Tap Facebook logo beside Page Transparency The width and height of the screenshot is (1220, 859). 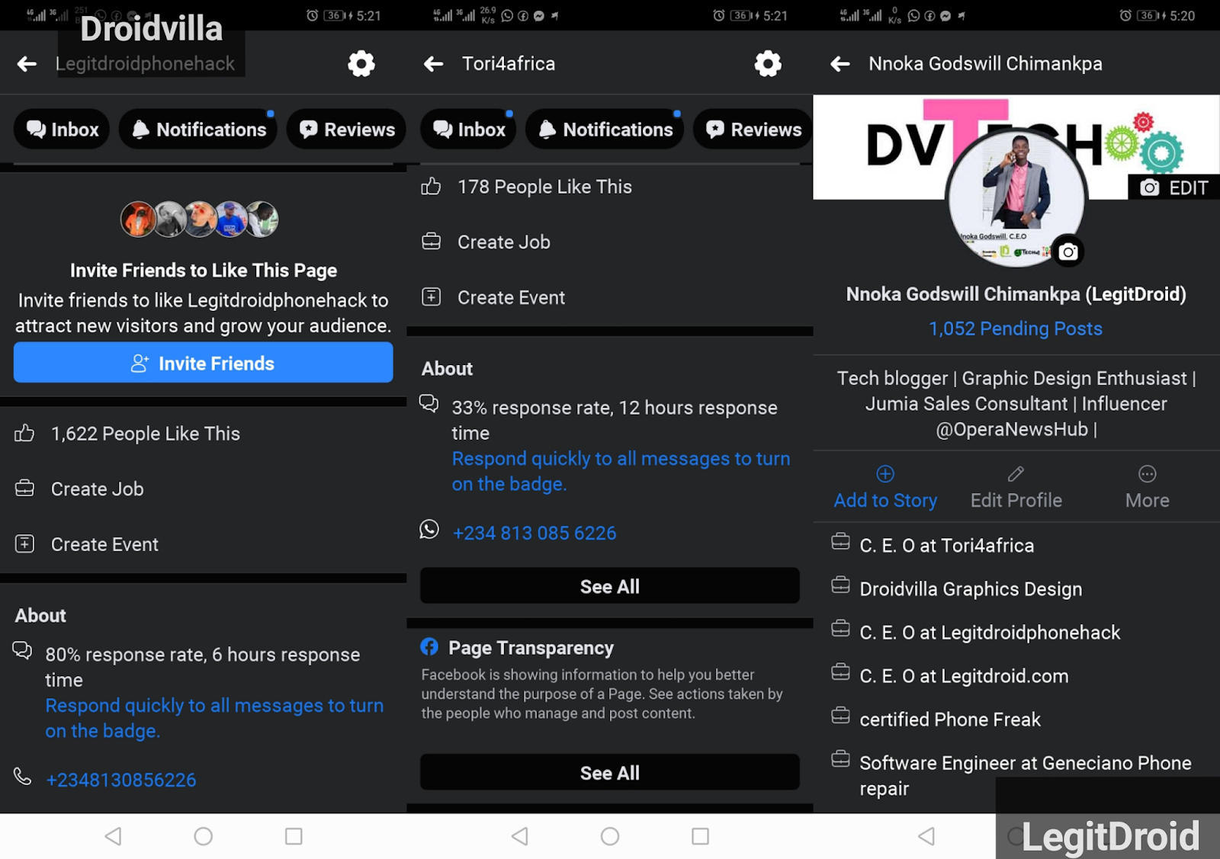click(x=429, y=647)
